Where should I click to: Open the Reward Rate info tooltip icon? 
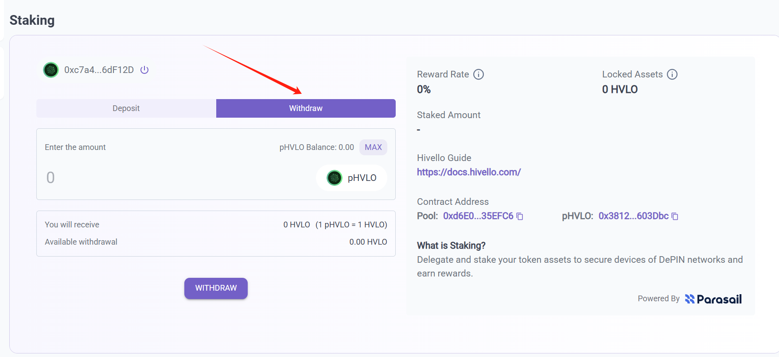479,74
